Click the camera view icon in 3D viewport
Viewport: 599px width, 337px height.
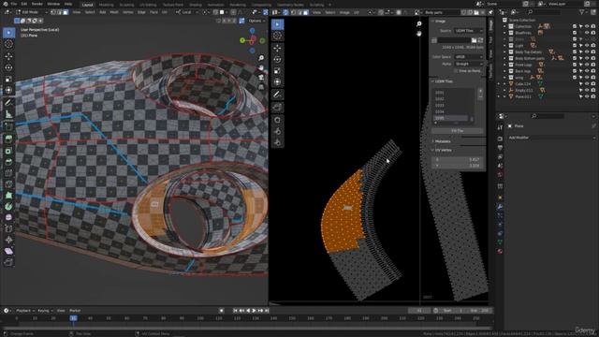[x=261, y=78]
